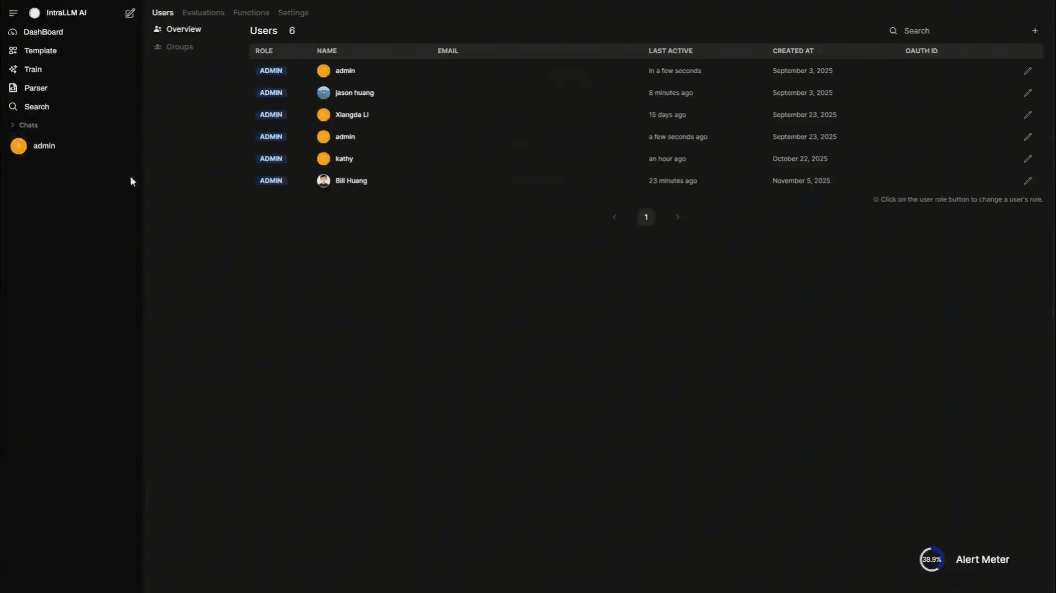Switch to the Users tab
The width and height of the screenshot is (1056, 593).
tap(163, 13)
